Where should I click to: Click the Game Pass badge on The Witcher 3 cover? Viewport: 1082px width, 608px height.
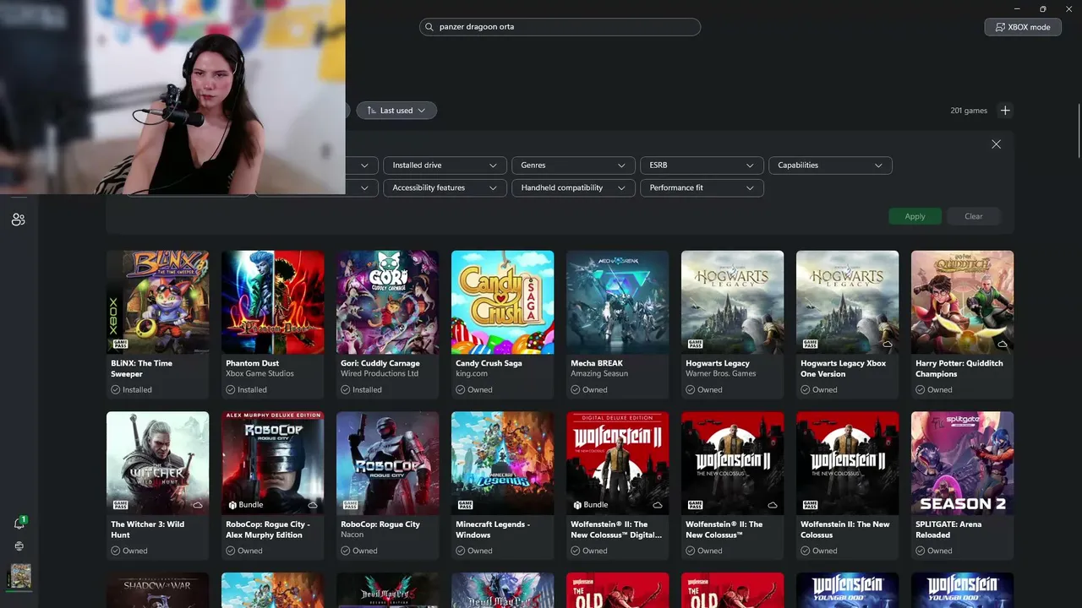[x=119, y=505]
